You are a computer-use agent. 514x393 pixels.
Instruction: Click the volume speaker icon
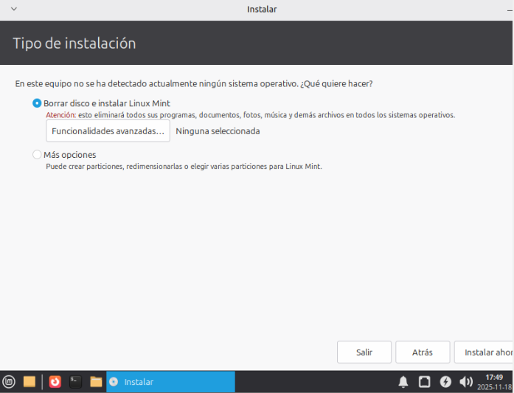coord(466,382)
